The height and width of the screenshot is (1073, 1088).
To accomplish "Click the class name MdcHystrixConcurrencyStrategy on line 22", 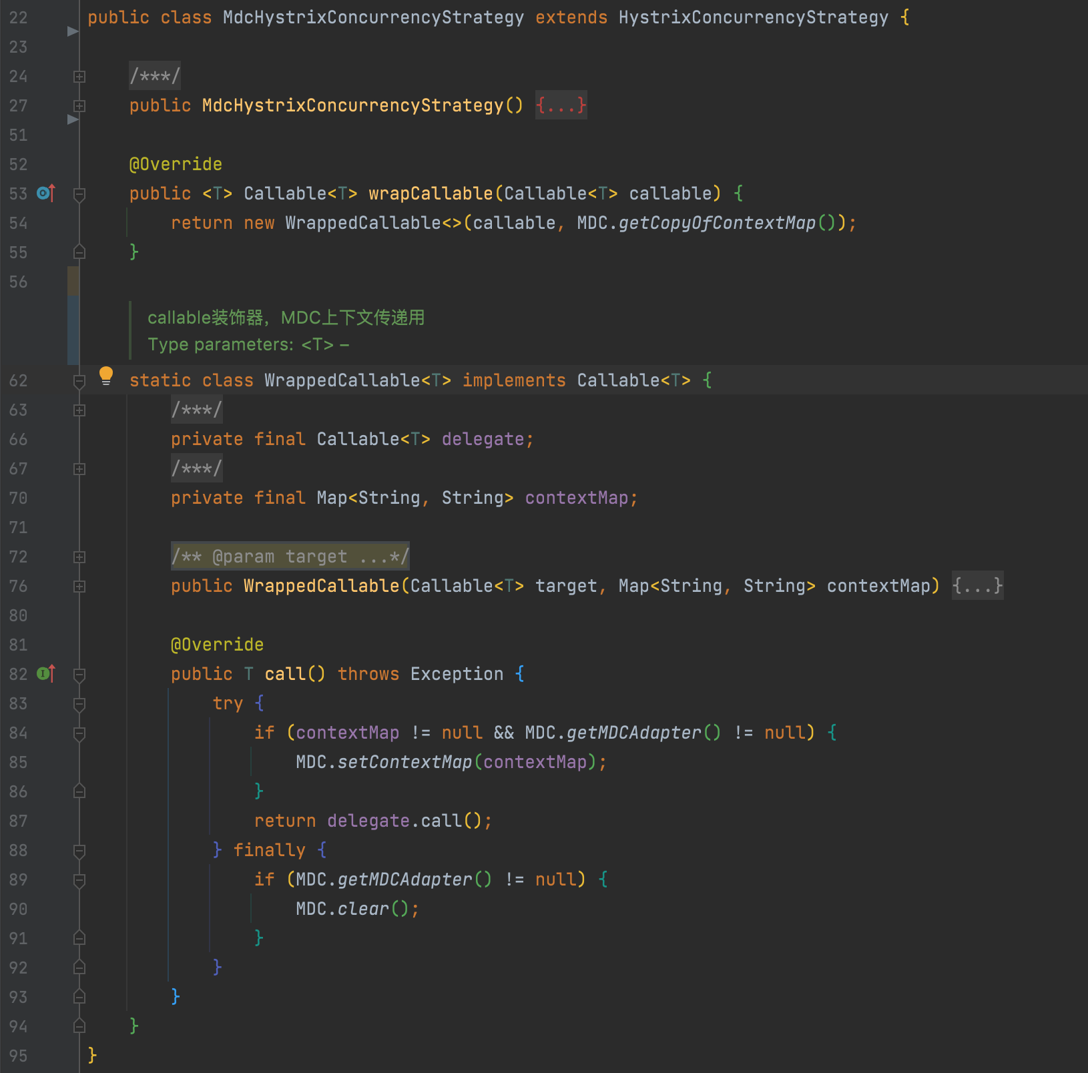I will [x=373, y=17].
